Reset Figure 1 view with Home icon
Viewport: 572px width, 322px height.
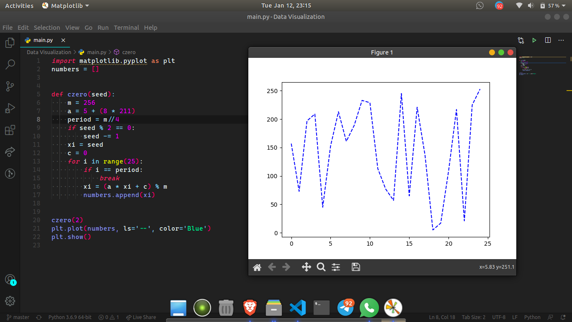pos(257,267)
